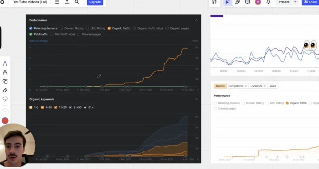Toggle the 51+ keyword position checkbox
Image resolution: width=319 pixels, height=169 pixels.
85,107
